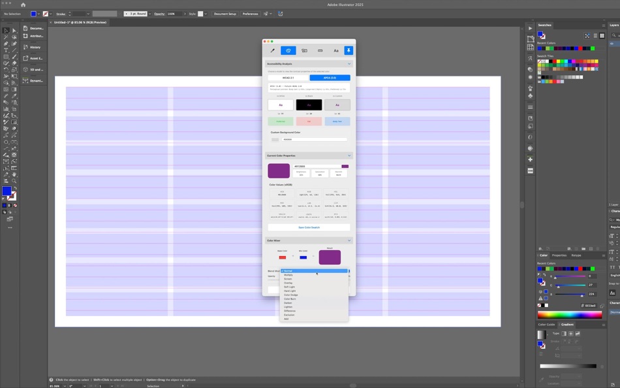The height and width of the screenshot is (388, 620).
Task: Collapse the Color Mixer section
Action: point(349,240)
